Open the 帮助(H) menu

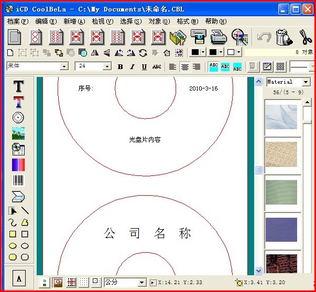[216, 21]
